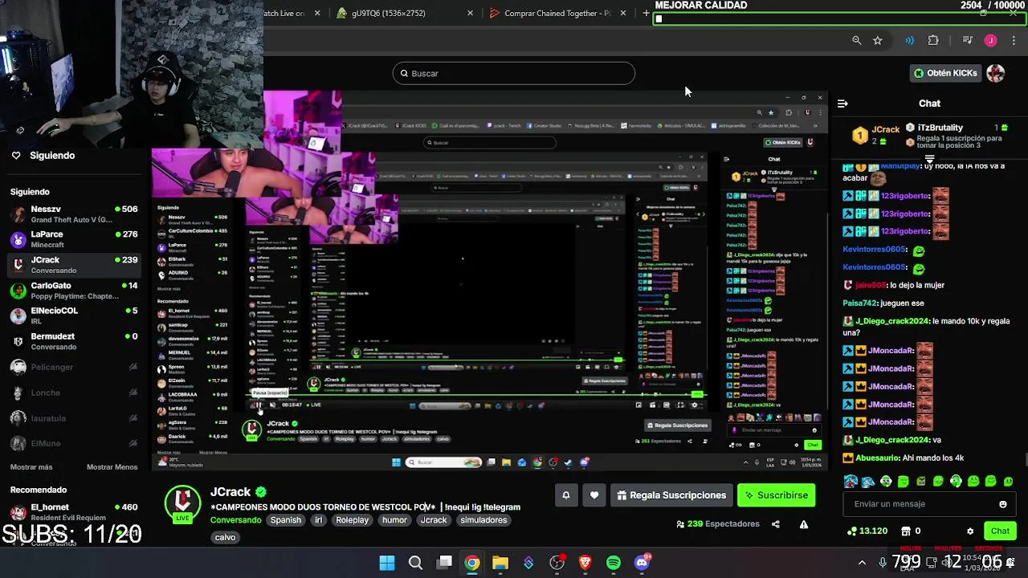Open offline channel lauratula

74,418
